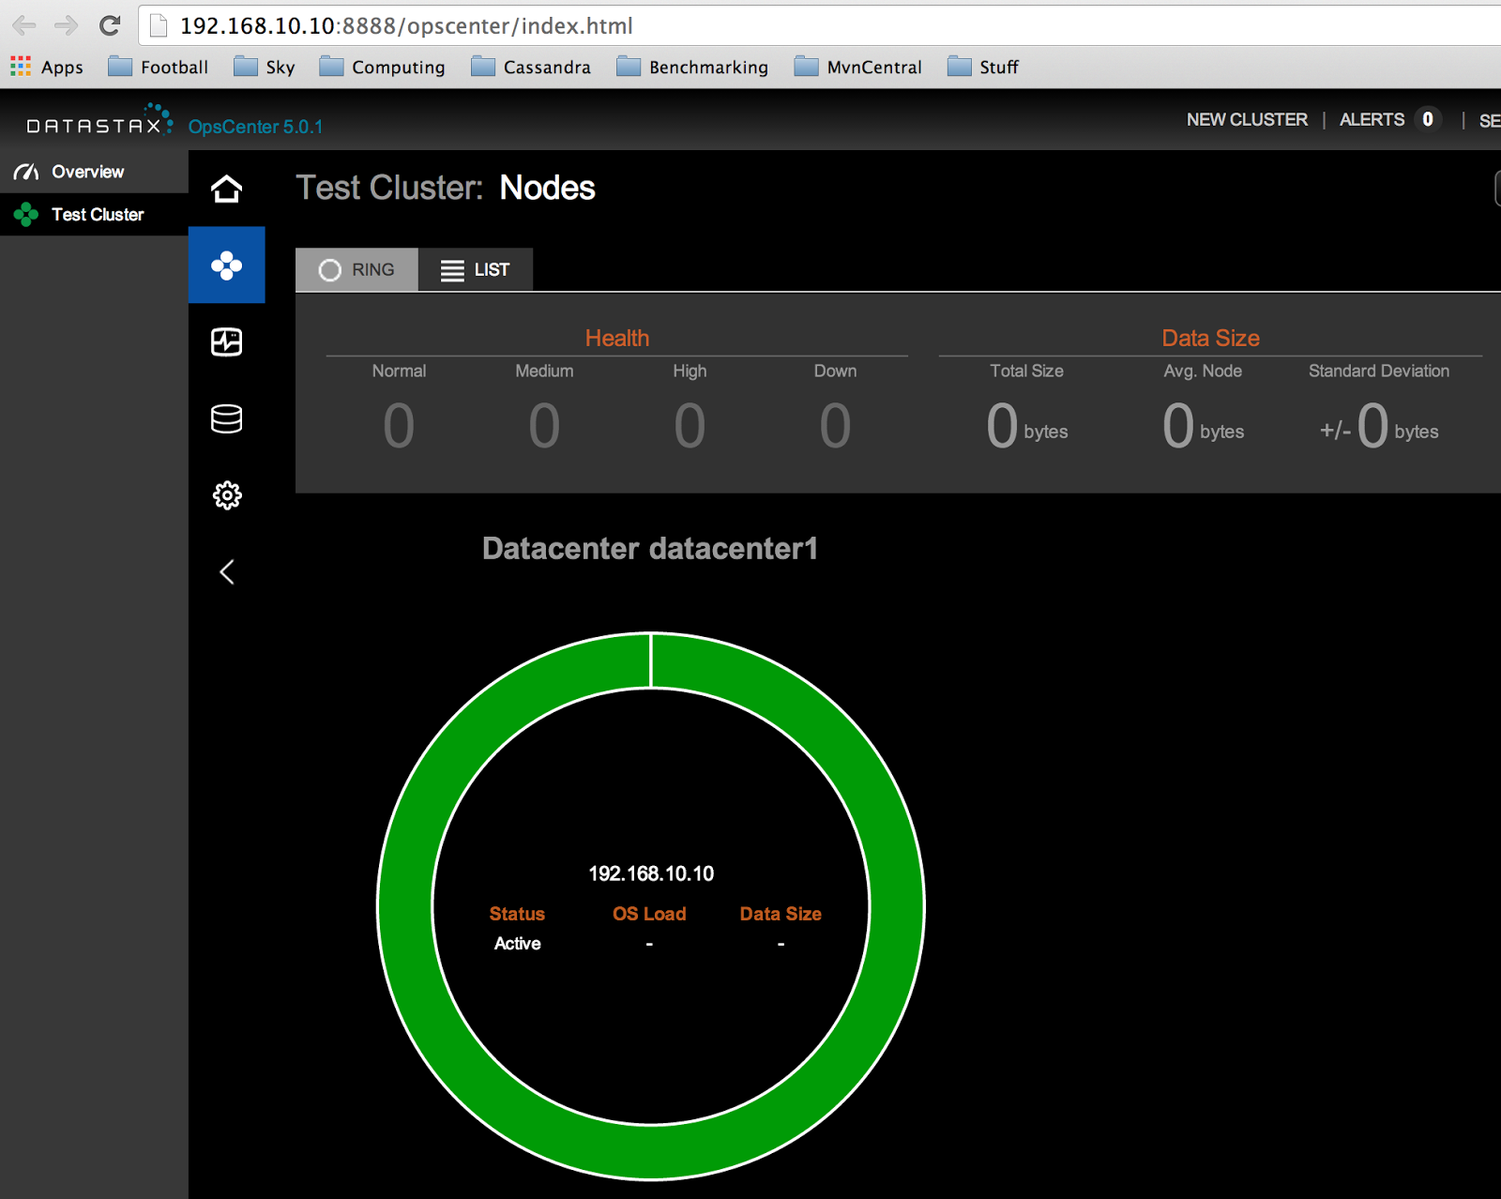Reload the page using browser refresh icon
Image resolution: width=1501 pixels, height=1199 pixels.
[x=110, y=25]
